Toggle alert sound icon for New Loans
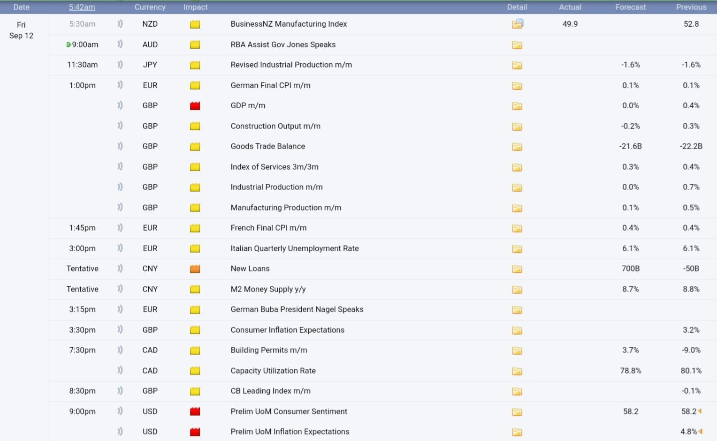This screenshot has width=717, height=441. (120, 269)
